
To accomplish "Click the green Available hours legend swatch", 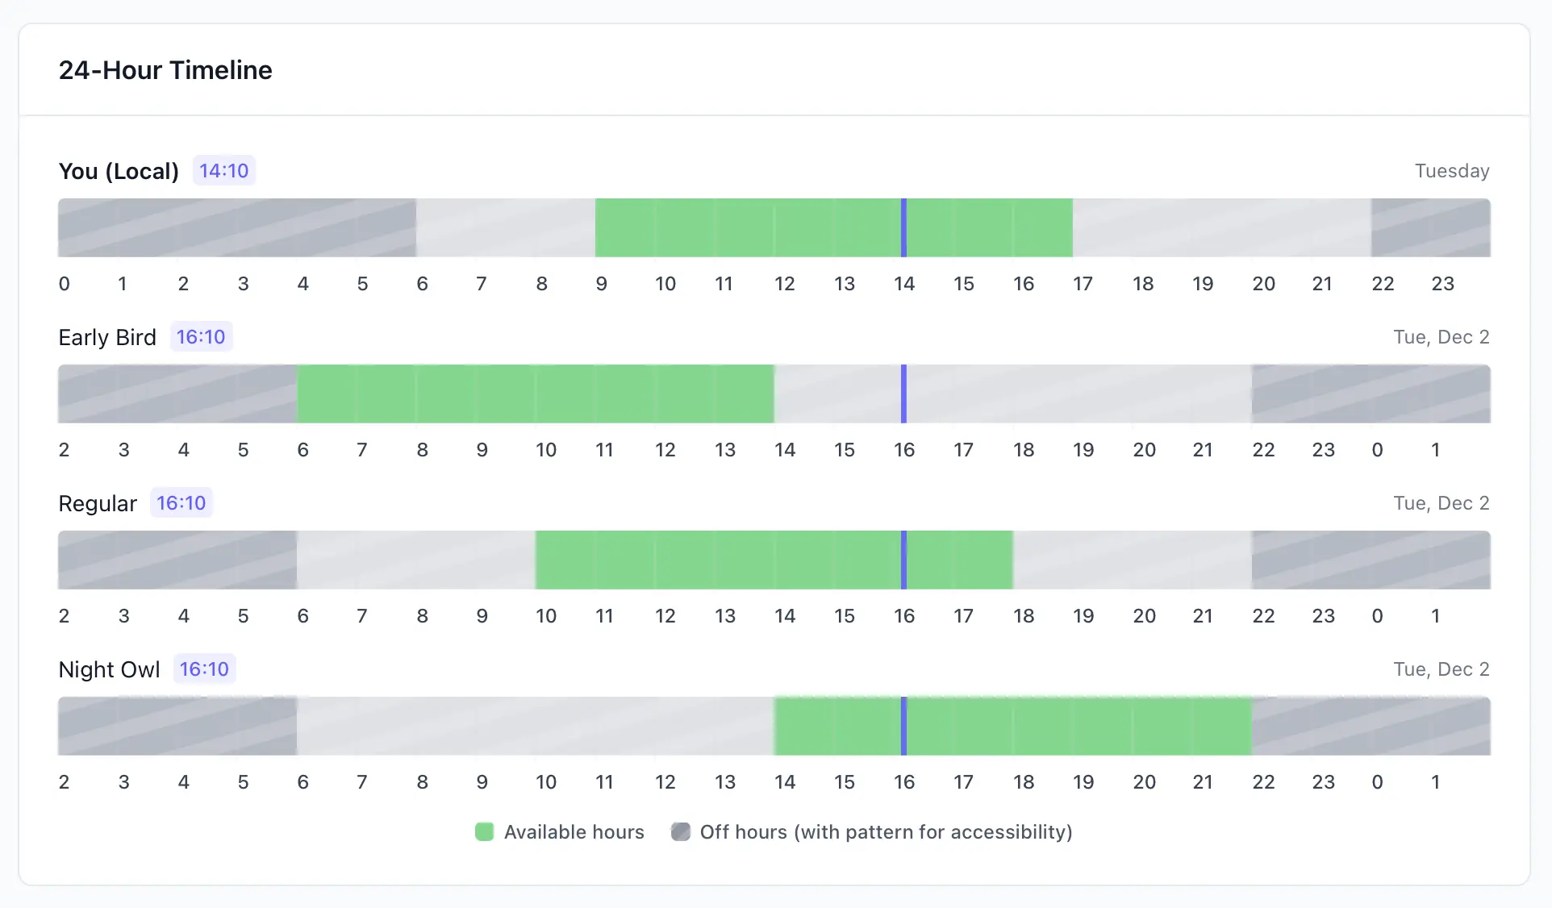I will (484, 832).
